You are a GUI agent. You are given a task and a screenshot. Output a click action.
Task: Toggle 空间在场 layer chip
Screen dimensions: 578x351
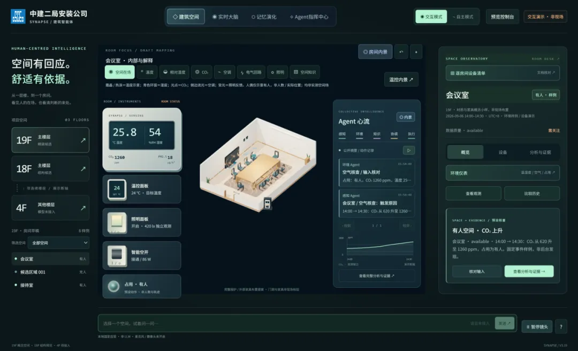tap(120, 72)
